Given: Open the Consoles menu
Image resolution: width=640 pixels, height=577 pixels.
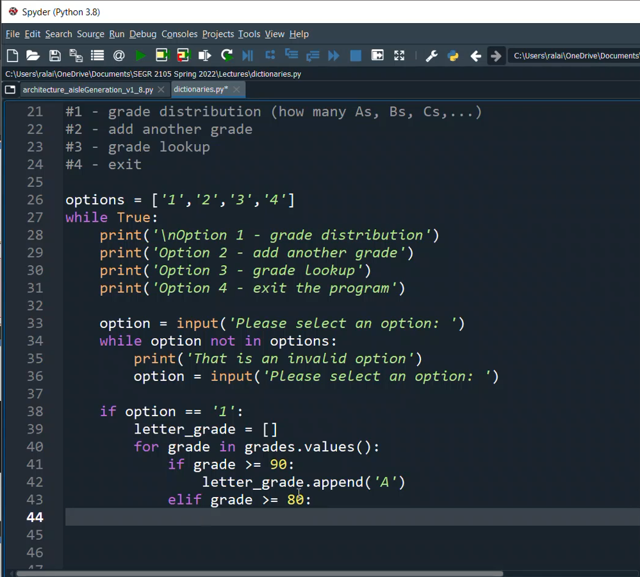Looking at the screenshot, I should point(179,34).
